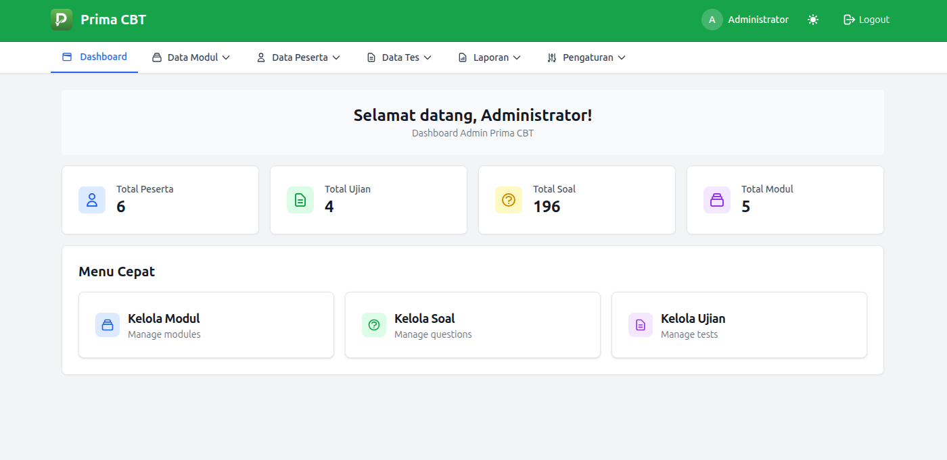
Task: Open the Pengaturan dropdown
Action: (586, 57)
